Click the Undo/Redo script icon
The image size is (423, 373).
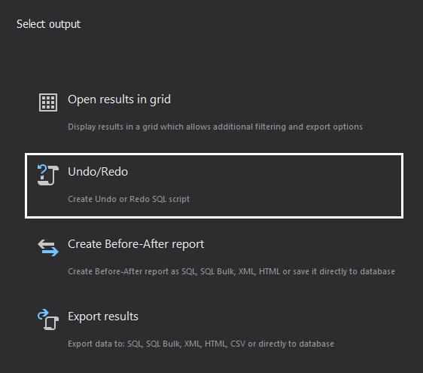click(48, 175)
